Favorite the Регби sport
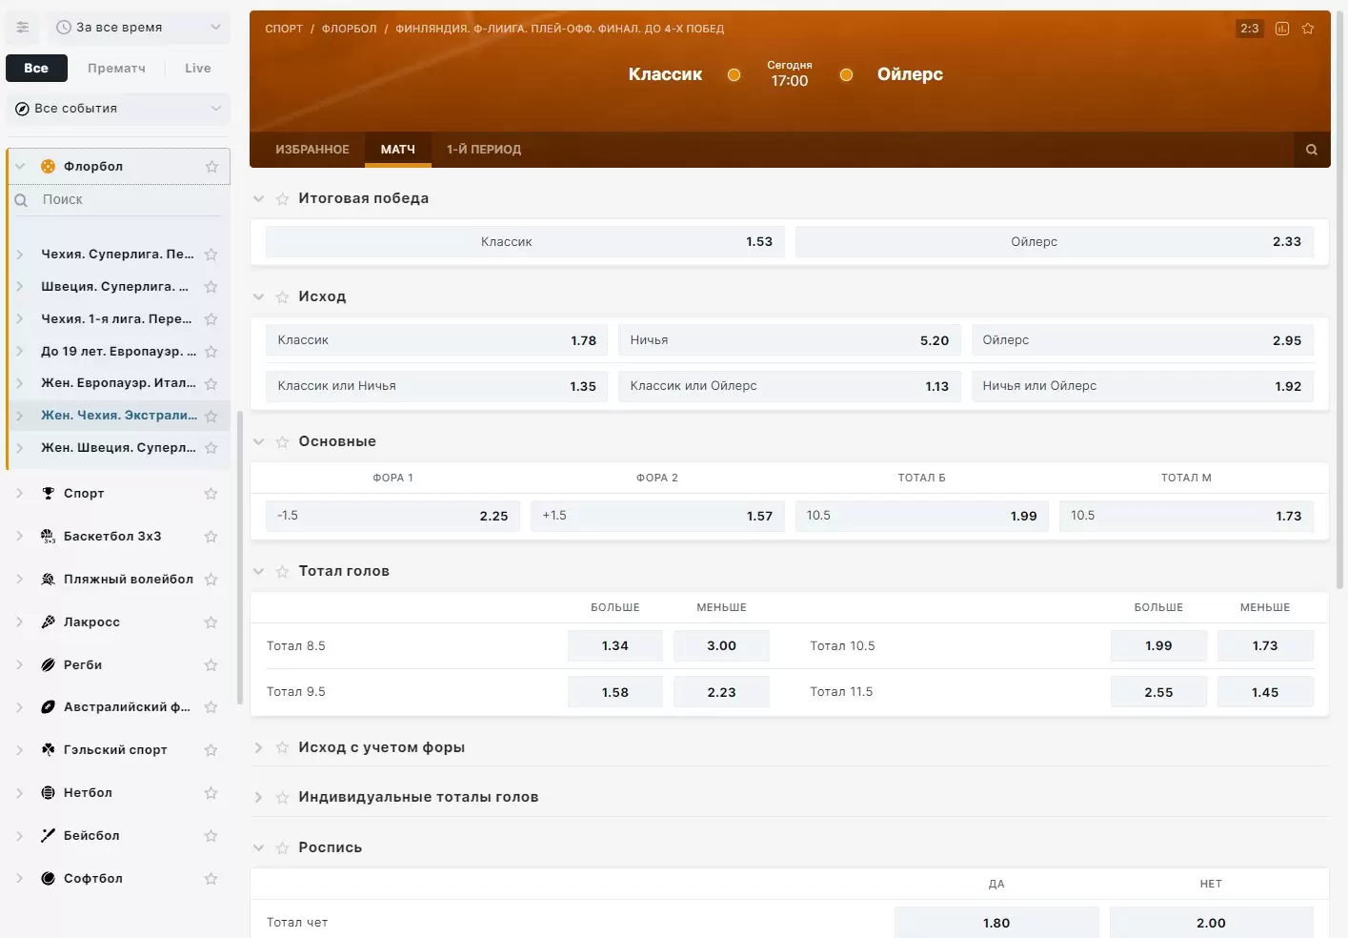Image resolution: width=1348 pixels, height=938 pixels. tap(211, 665)
